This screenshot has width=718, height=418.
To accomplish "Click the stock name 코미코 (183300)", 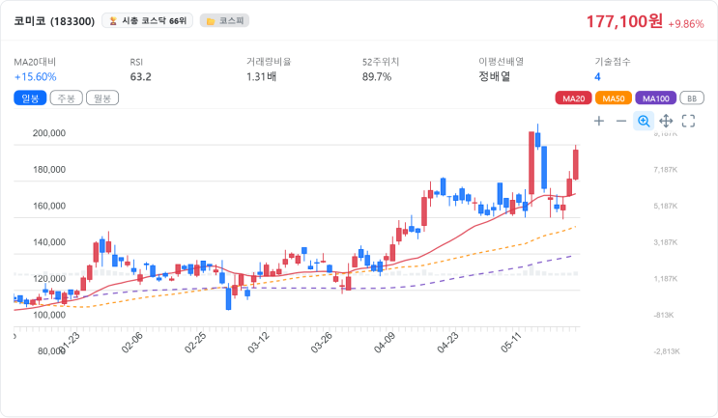I will coord(54,21).
